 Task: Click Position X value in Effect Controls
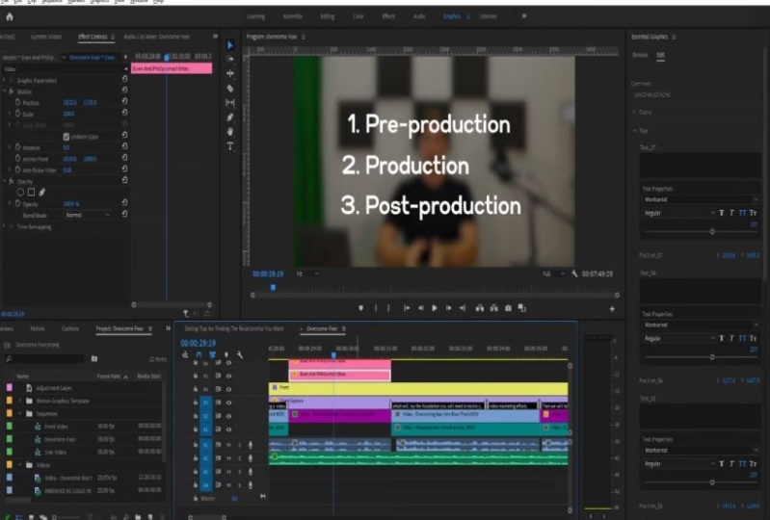tap(69, 102)
